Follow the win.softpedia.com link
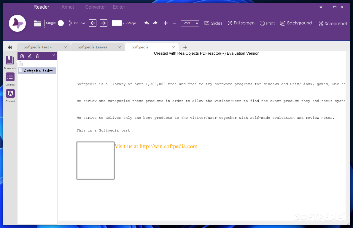 [x=156, y=146]
